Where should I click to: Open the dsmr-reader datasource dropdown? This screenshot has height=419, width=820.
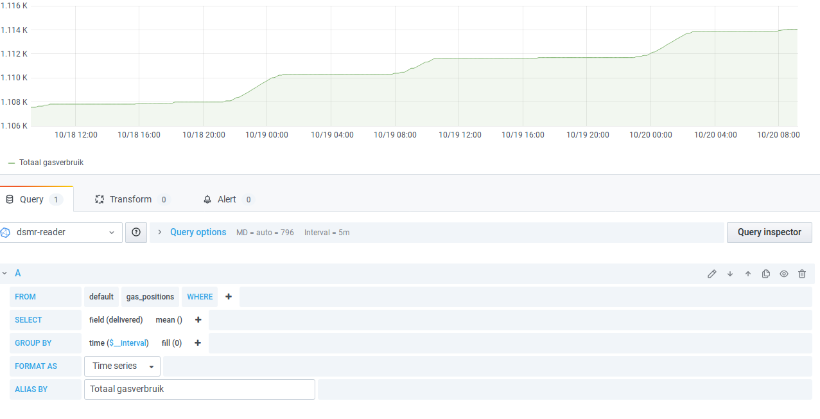(61, 232)
